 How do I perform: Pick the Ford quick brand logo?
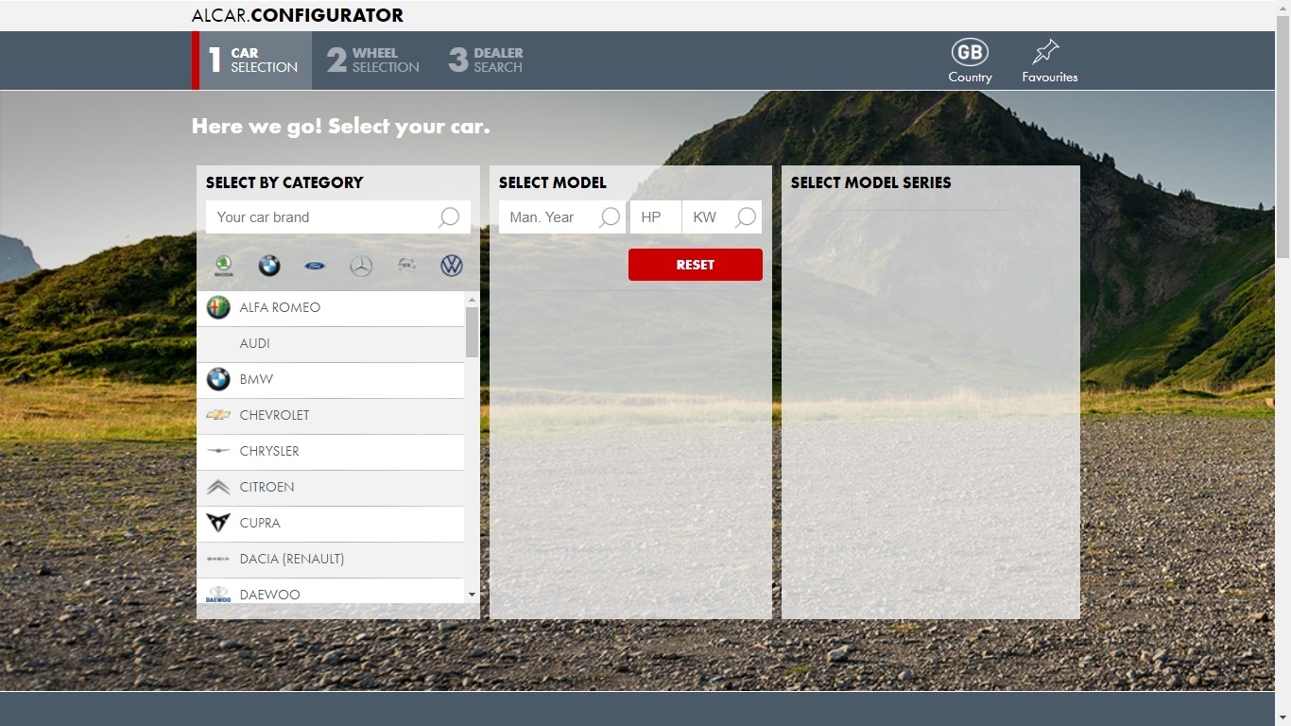click(x=315, y=267)
